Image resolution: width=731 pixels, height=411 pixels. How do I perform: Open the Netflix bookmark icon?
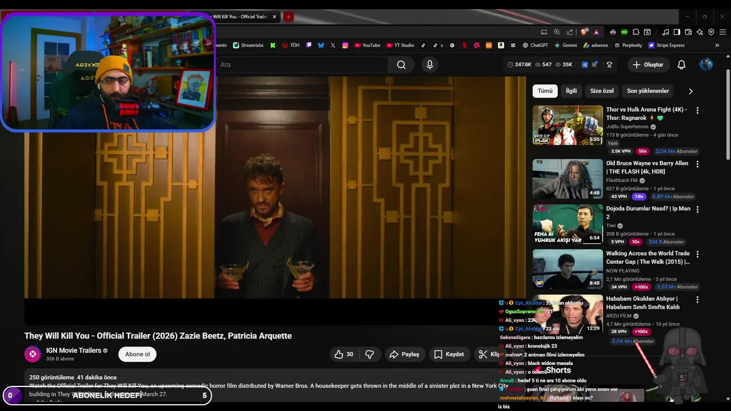tap(464, 45)
